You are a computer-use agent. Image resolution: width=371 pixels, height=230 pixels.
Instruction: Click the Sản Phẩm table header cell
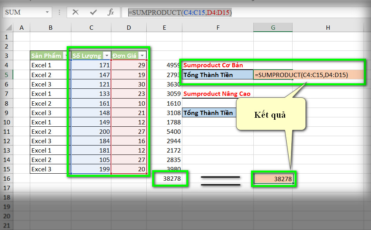(x=51, y=56)
